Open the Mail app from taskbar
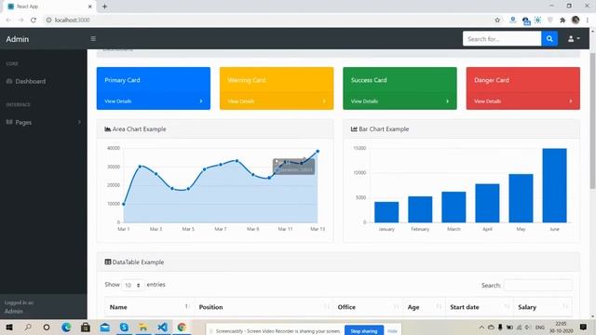This screenshot has width=596, height=335. (105, 327)
